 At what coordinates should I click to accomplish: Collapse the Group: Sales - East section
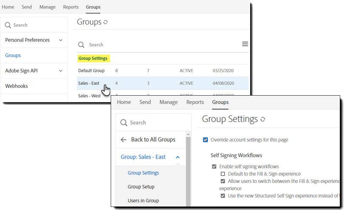(178, 157)
